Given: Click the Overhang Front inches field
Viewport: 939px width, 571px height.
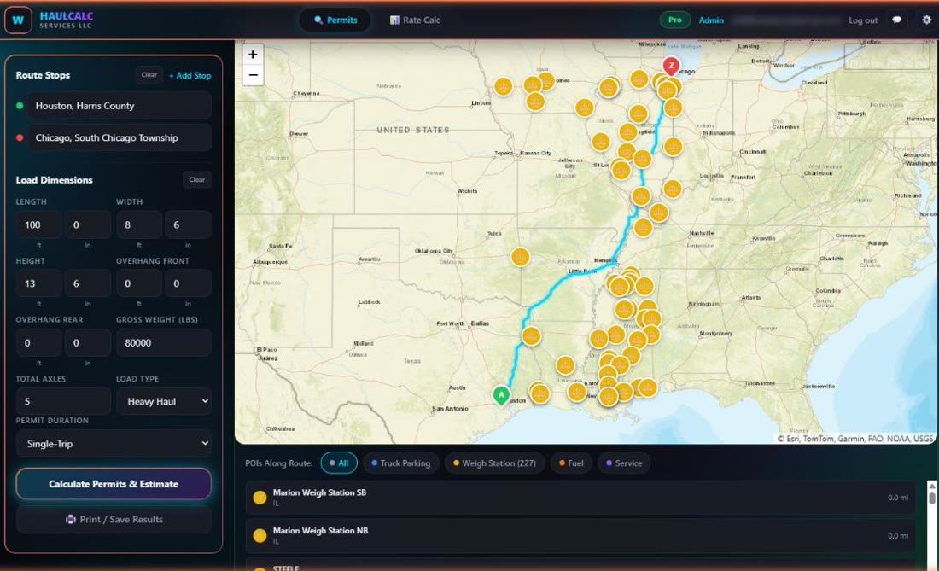Looking at the screenshot, I should point(188,283).
